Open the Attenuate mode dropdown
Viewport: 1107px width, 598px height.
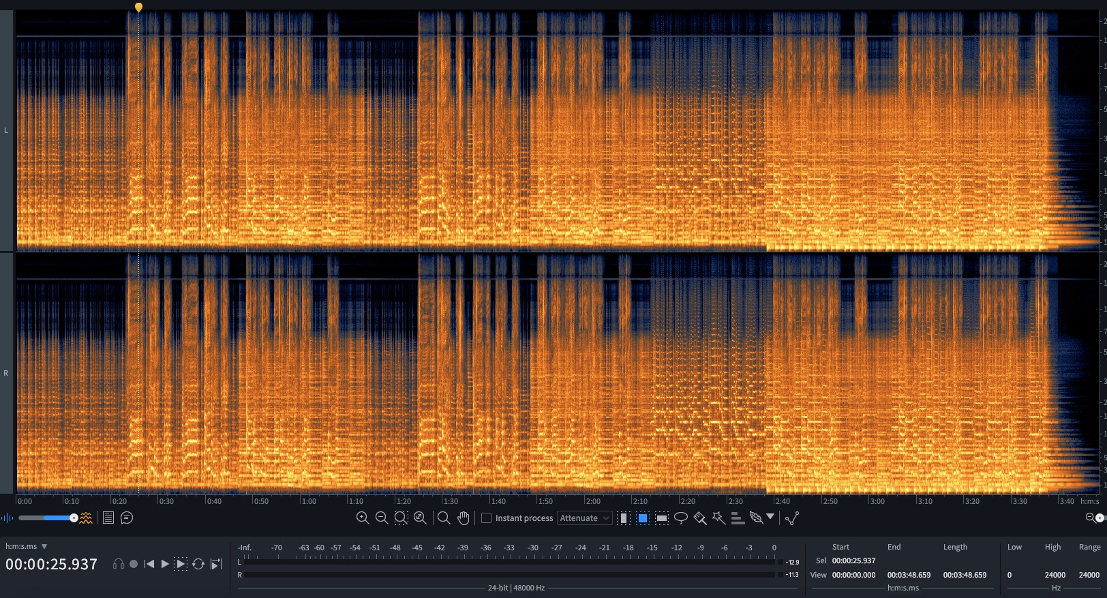click(584, 518)
